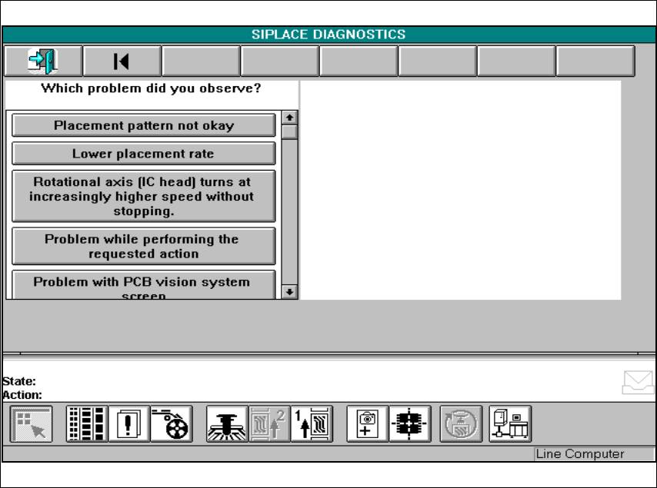
Task: Go back to first step arrow
Action: (x=122, y=61)
